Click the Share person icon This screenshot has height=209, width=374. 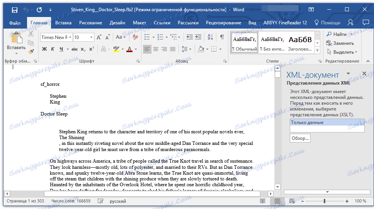[350, 23]
